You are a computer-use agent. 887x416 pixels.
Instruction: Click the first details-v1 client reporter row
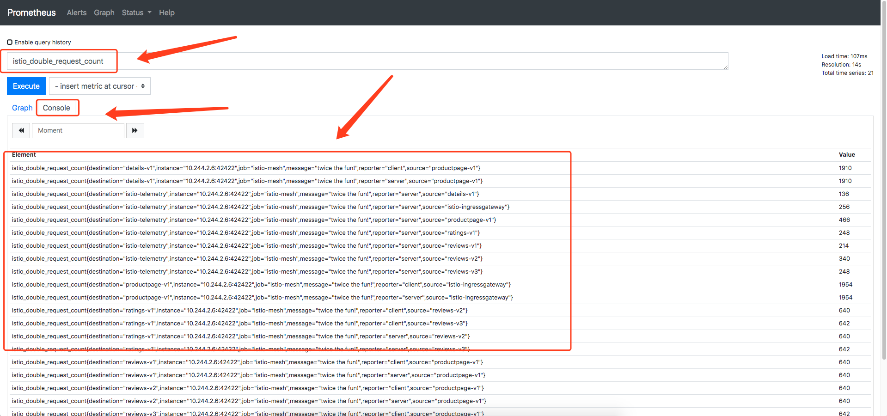246,168
